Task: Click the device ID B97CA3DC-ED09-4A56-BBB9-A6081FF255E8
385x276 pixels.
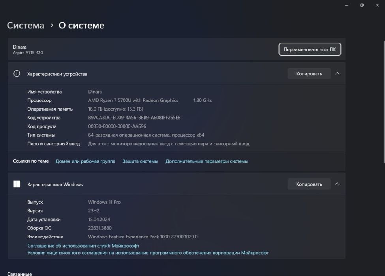Action: click(x=134, y=118)
